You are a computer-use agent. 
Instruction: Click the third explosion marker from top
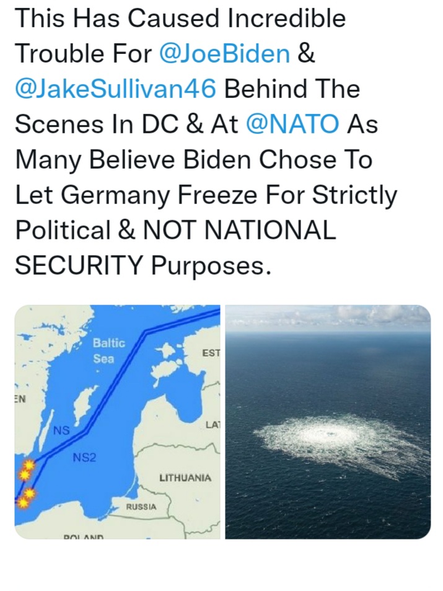pyautogui.click(x=29, y=493)
